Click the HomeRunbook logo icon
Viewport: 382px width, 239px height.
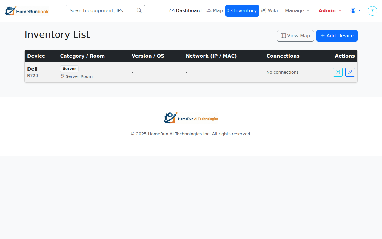coord(10,10)
